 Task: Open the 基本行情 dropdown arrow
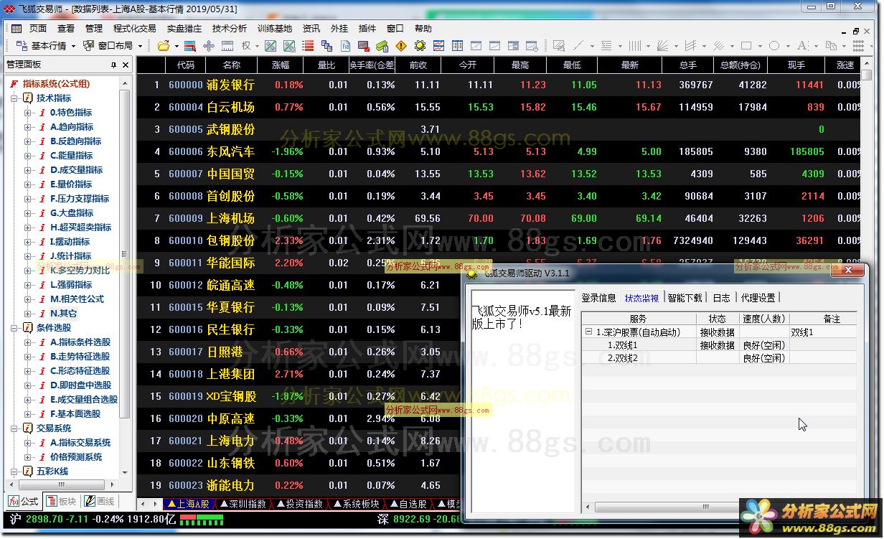click(x=72, y=46)
